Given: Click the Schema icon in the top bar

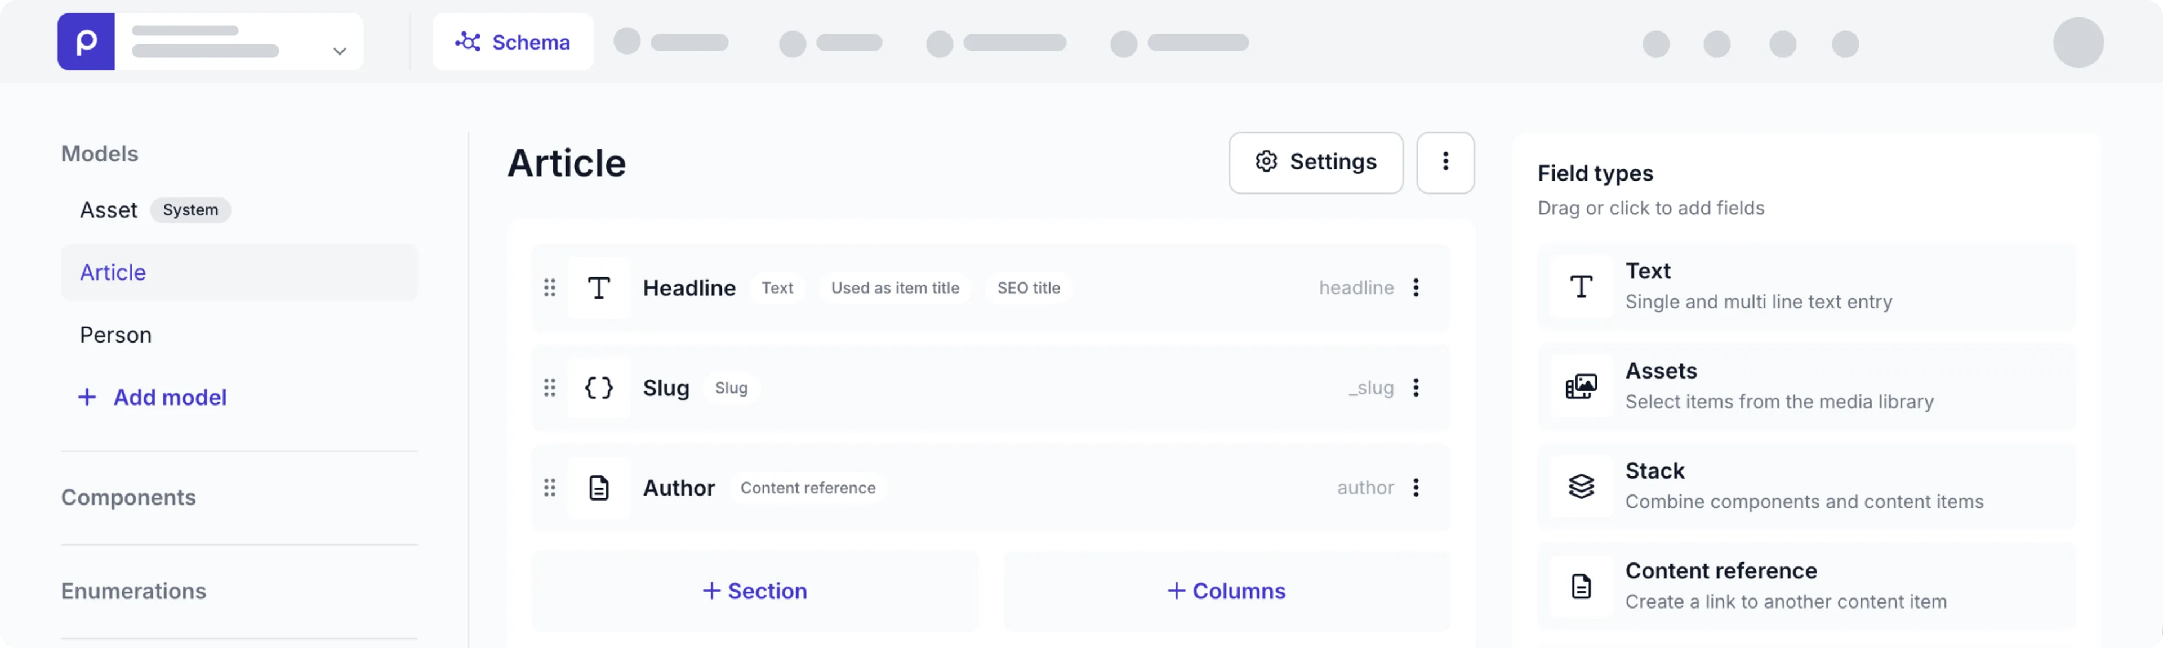Looking at the screenshot, I should pyautogui.click(x=468, y=41).
